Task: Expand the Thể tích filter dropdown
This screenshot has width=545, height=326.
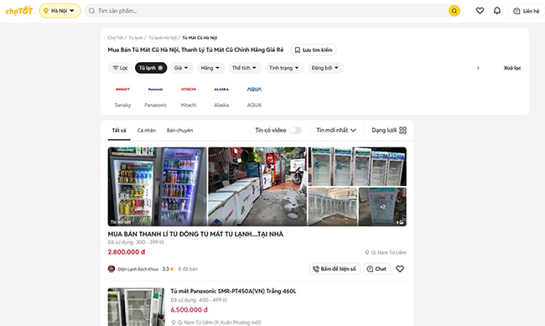Action: click(x=244, y=68)
